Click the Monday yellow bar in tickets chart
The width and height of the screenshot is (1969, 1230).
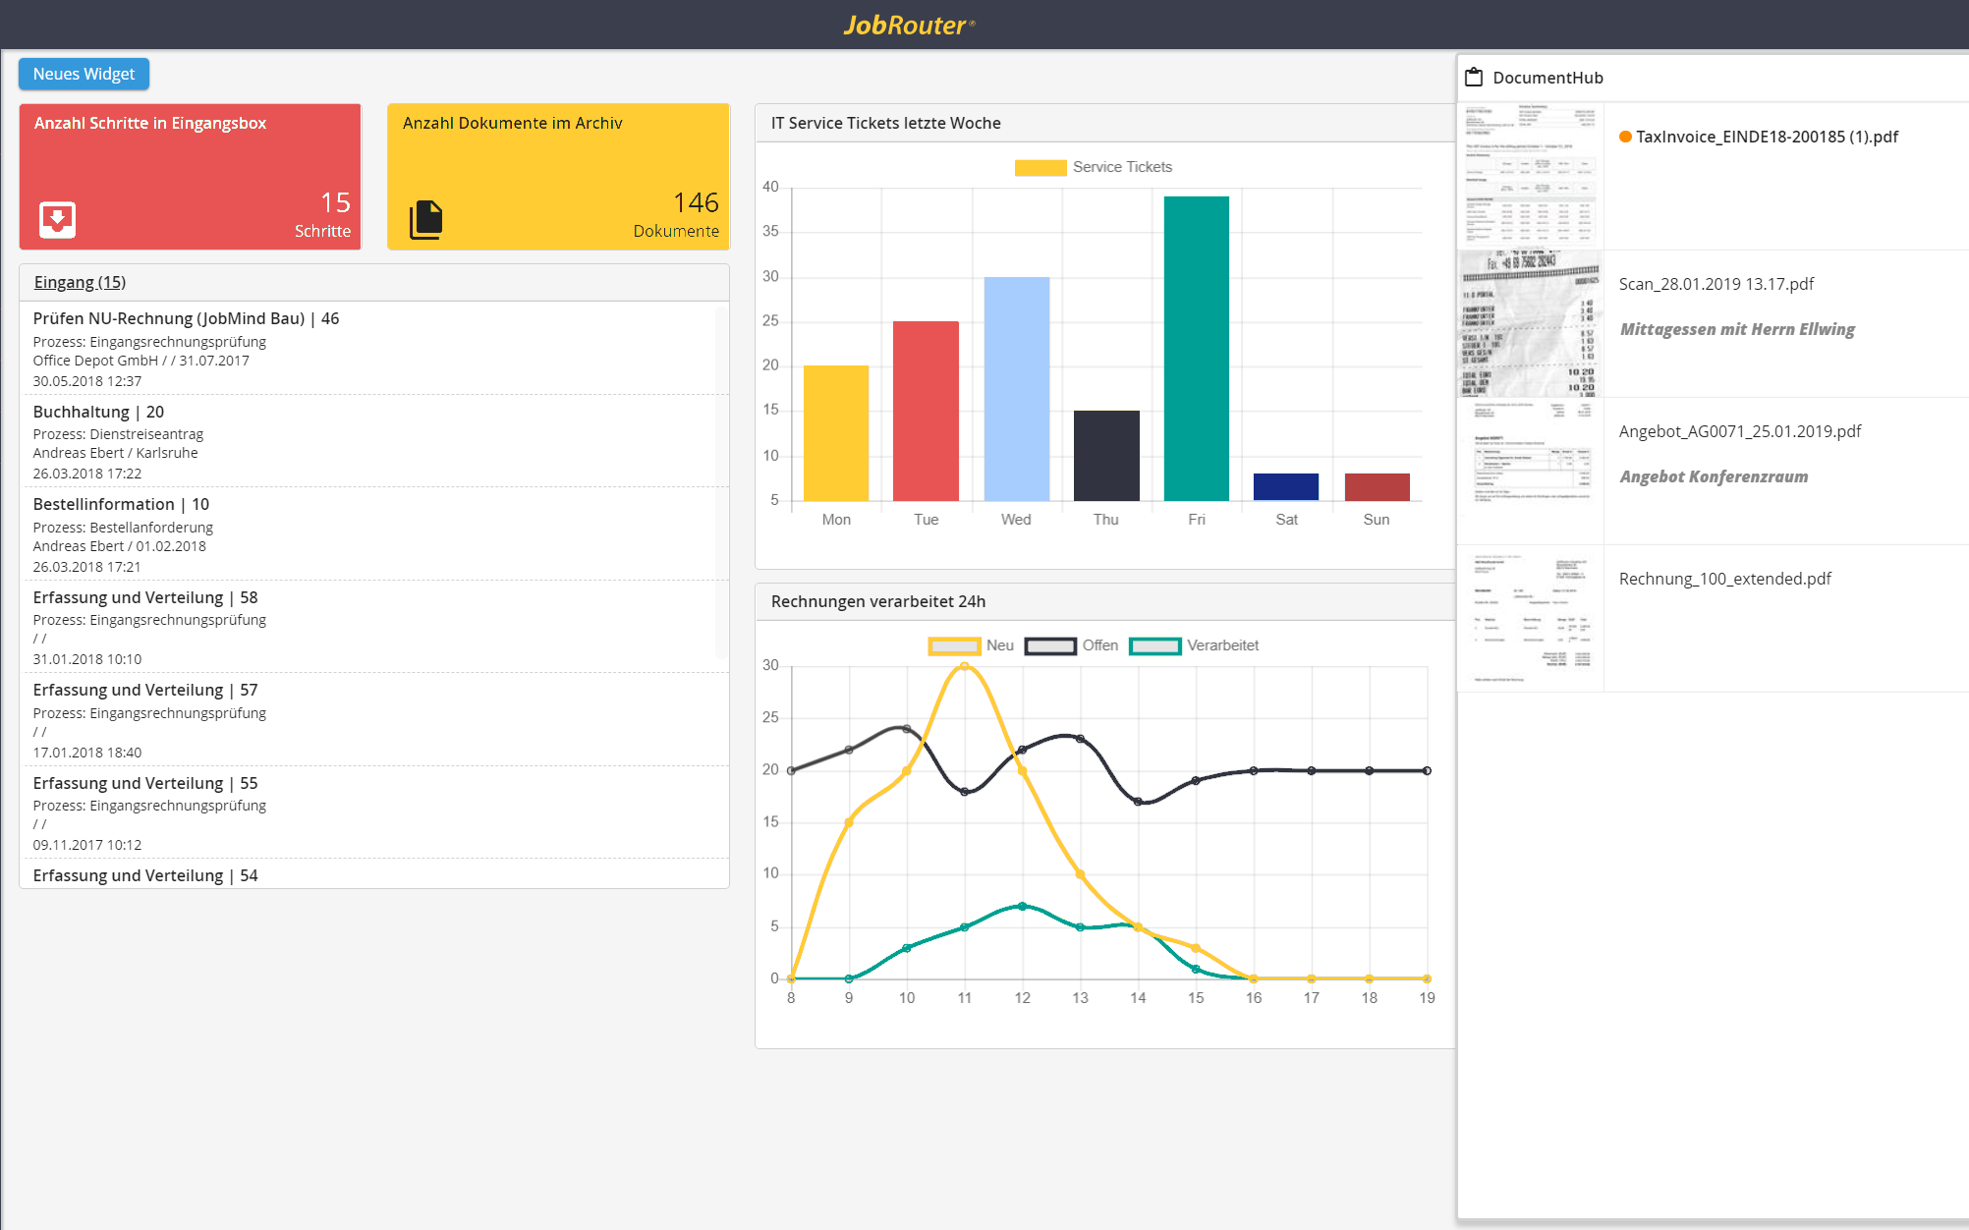pyautogui.click(x=836, y=433)
